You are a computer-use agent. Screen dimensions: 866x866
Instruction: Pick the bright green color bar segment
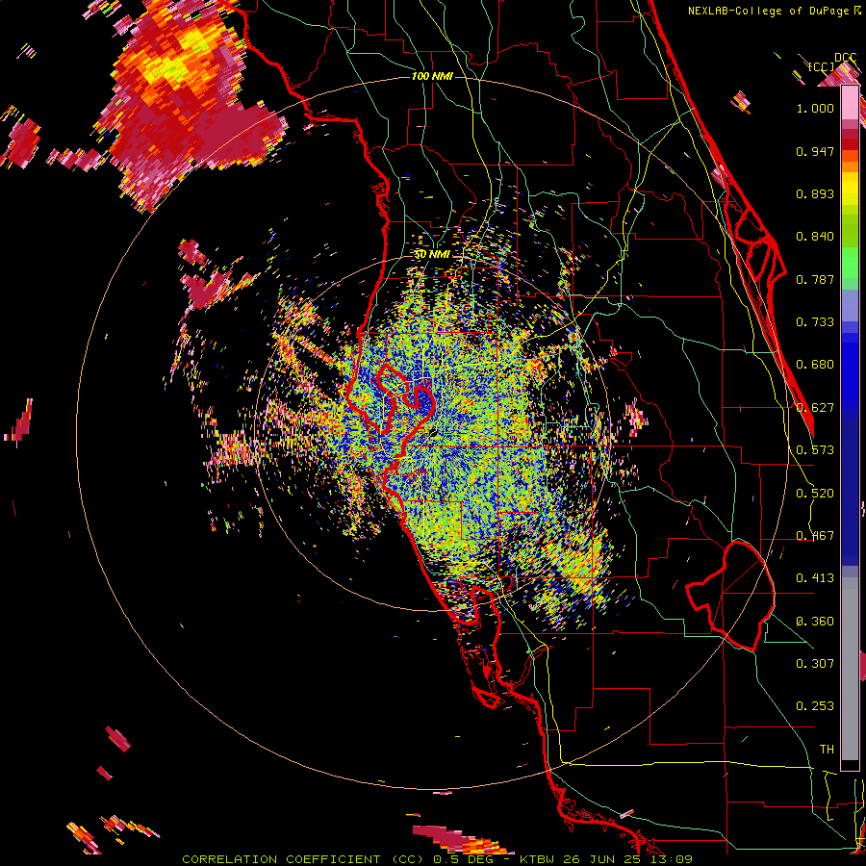click(850, 263)
